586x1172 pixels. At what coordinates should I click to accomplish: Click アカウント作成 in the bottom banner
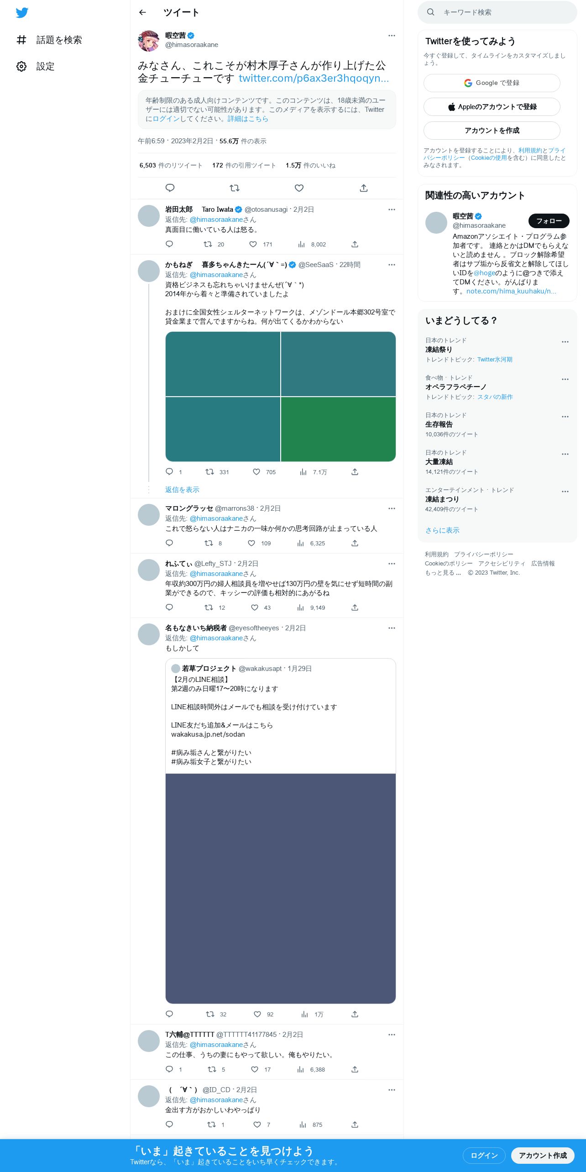click(543, 1155)
